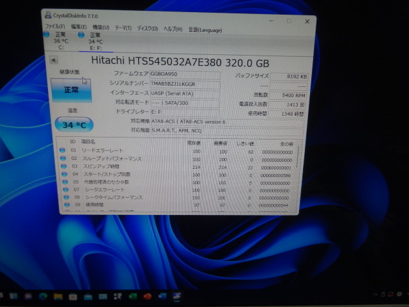Select the シークエラーレート attribute name
The image size is (409, 307).
pyautogui.click(x=105, y=190)
